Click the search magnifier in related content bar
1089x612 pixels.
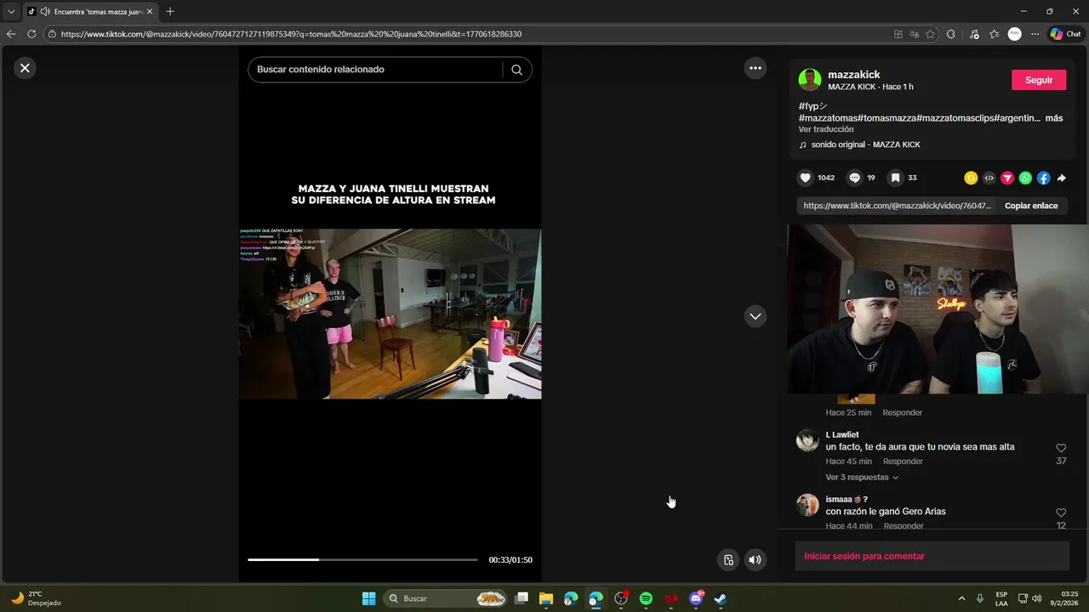tap(516, 70)
